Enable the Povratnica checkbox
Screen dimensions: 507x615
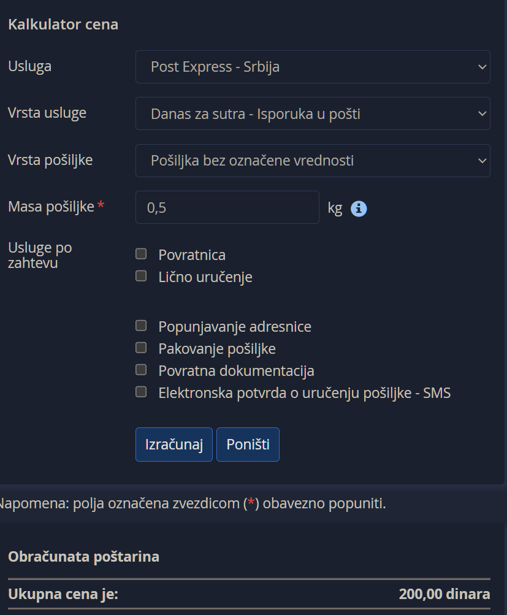(141, 254)
